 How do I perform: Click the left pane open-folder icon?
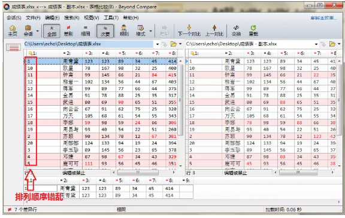pos(174,44)
